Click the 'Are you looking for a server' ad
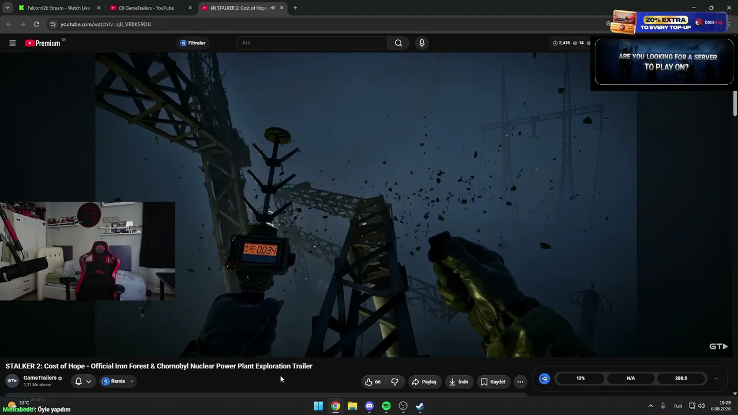This screenshot has width=738, height=415. click(x=664, y=62)
